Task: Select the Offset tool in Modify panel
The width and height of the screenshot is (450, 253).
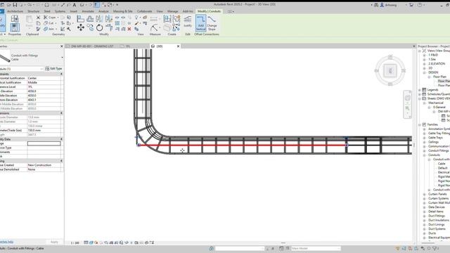Action: pos(90,19)
